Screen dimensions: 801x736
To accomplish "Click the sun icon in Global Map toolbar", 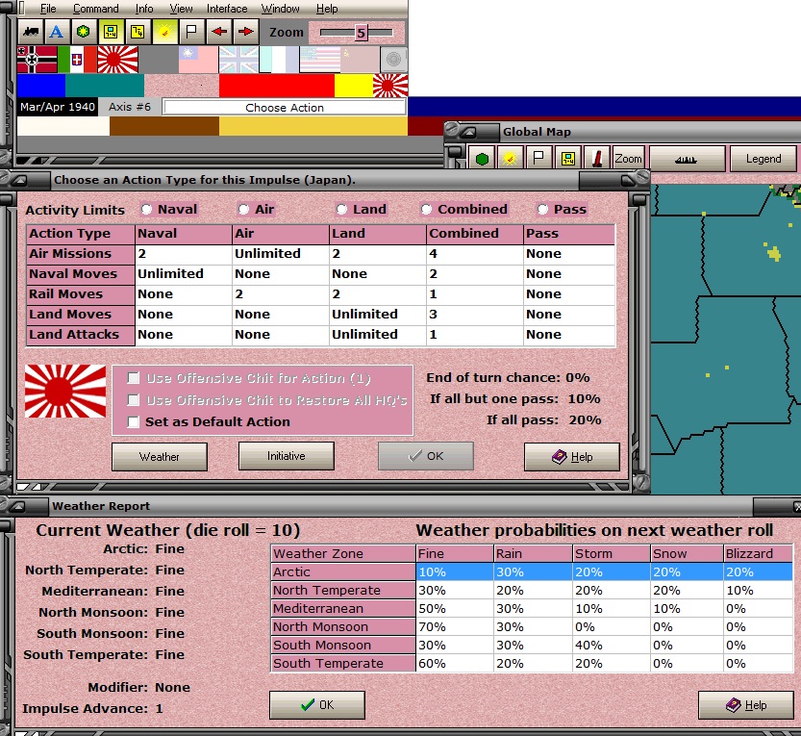I will click(x=509, y=159).
